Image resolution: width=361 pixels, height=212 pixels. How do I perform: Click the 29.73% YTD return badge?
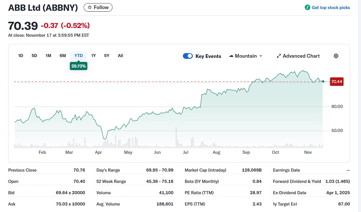79,66
